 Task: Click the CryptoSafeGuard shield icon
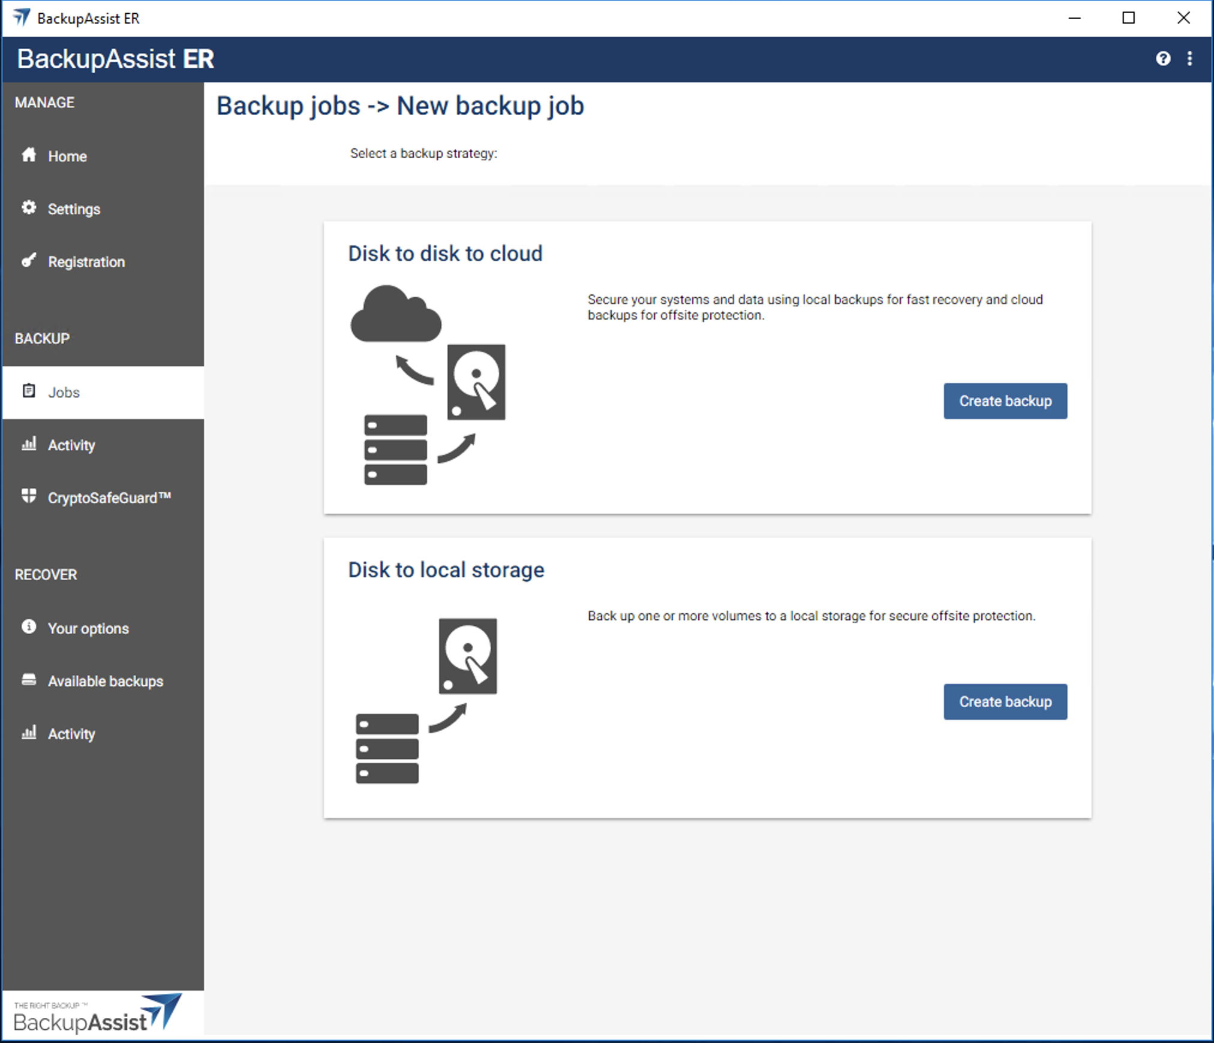(x=29, y=496)
